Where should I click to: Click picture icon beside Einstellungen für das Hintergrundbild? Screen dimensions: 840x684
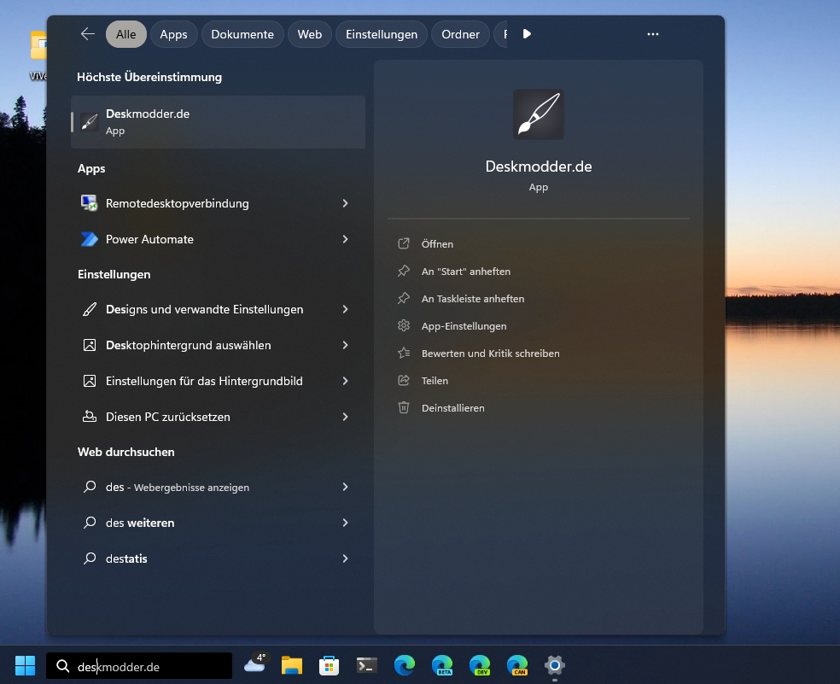coord(90,381)
